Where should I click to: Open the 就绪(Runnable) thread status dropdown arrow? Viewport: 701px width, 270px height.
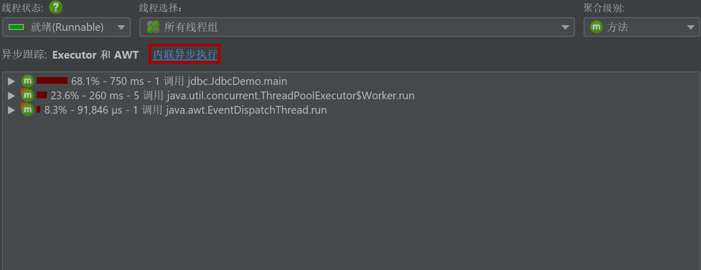[121, 27]
